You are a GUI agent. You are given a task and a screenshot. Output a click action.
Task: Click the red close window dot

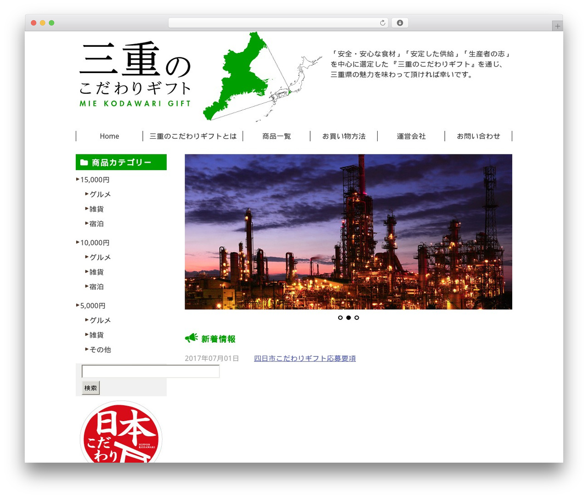pyautogui.click(x=34, y=23)
